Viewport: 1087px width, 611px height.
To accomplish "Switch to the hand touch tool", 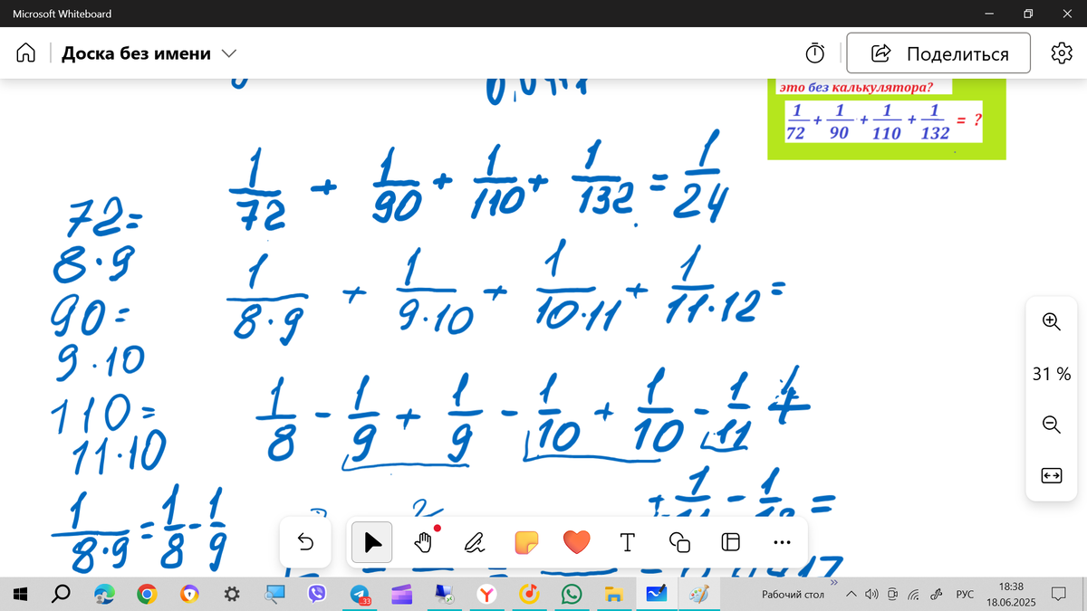I will click(423, 542).
